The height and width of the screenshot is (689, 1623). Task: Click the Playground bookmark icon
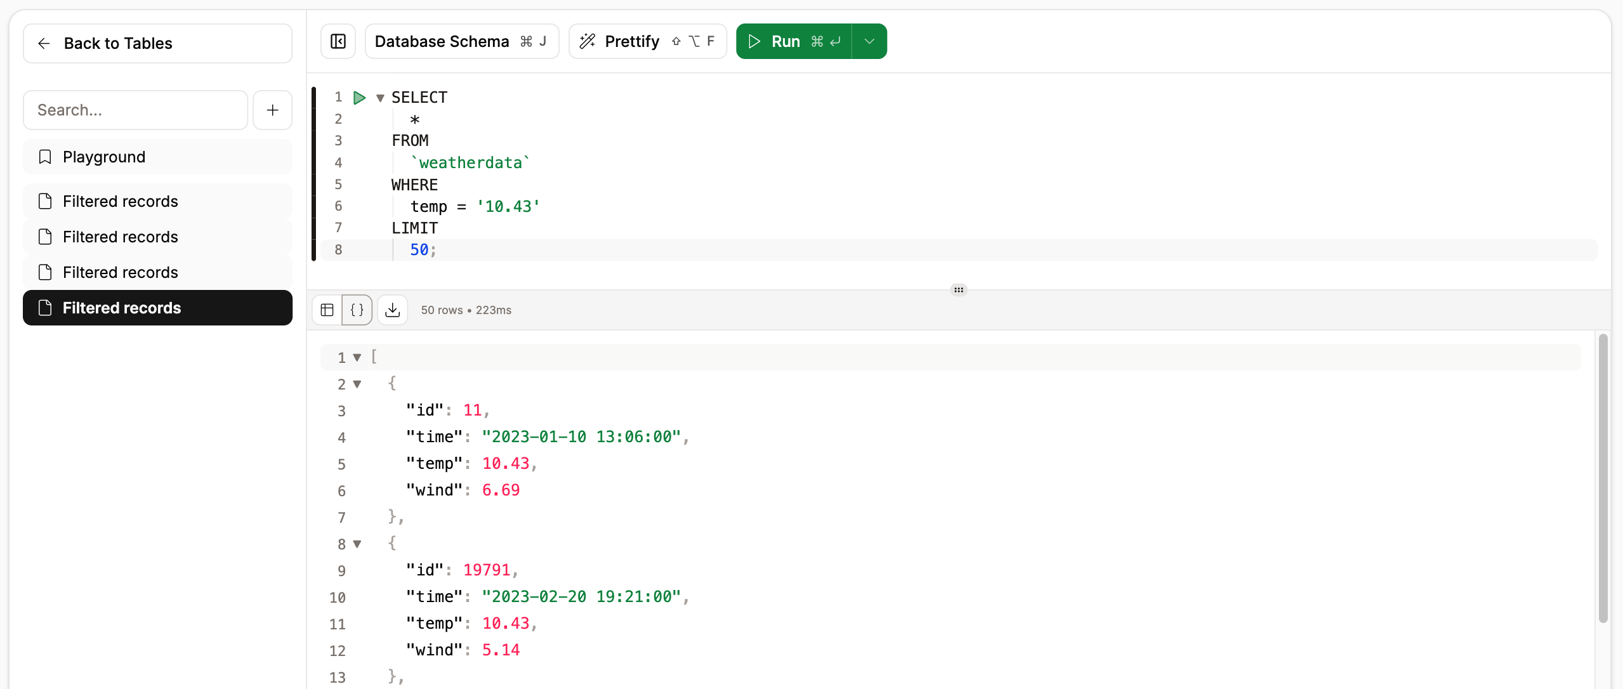tap(44, 156)
